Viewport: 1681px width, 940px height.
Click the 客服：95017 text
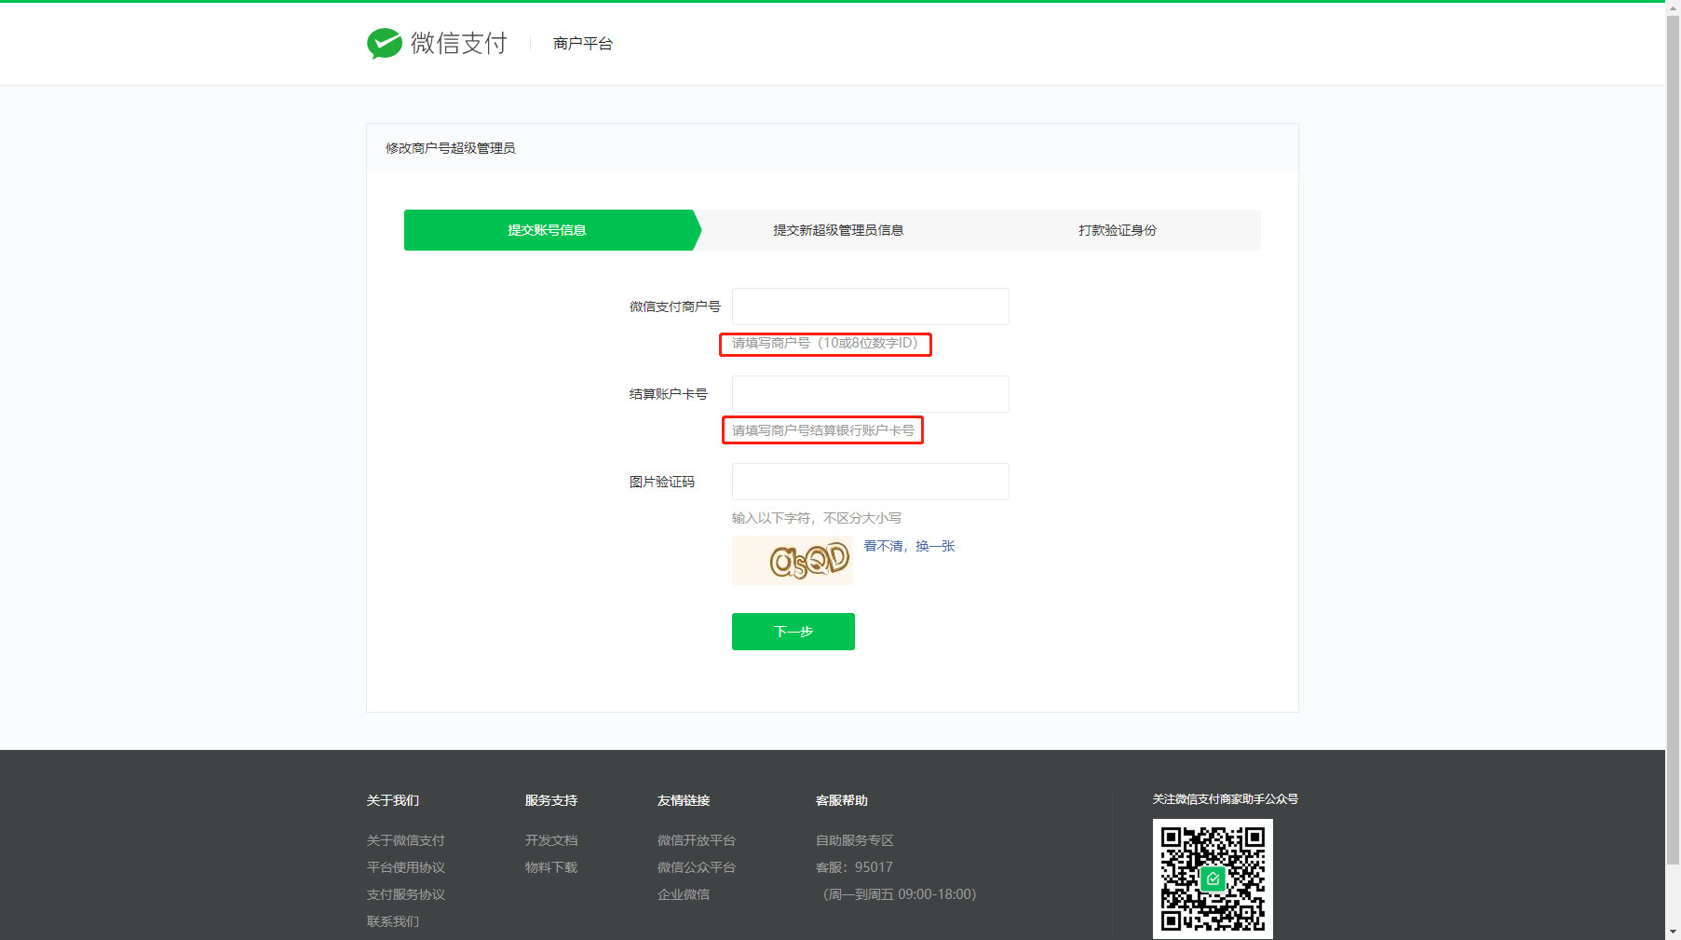[854, 867]
